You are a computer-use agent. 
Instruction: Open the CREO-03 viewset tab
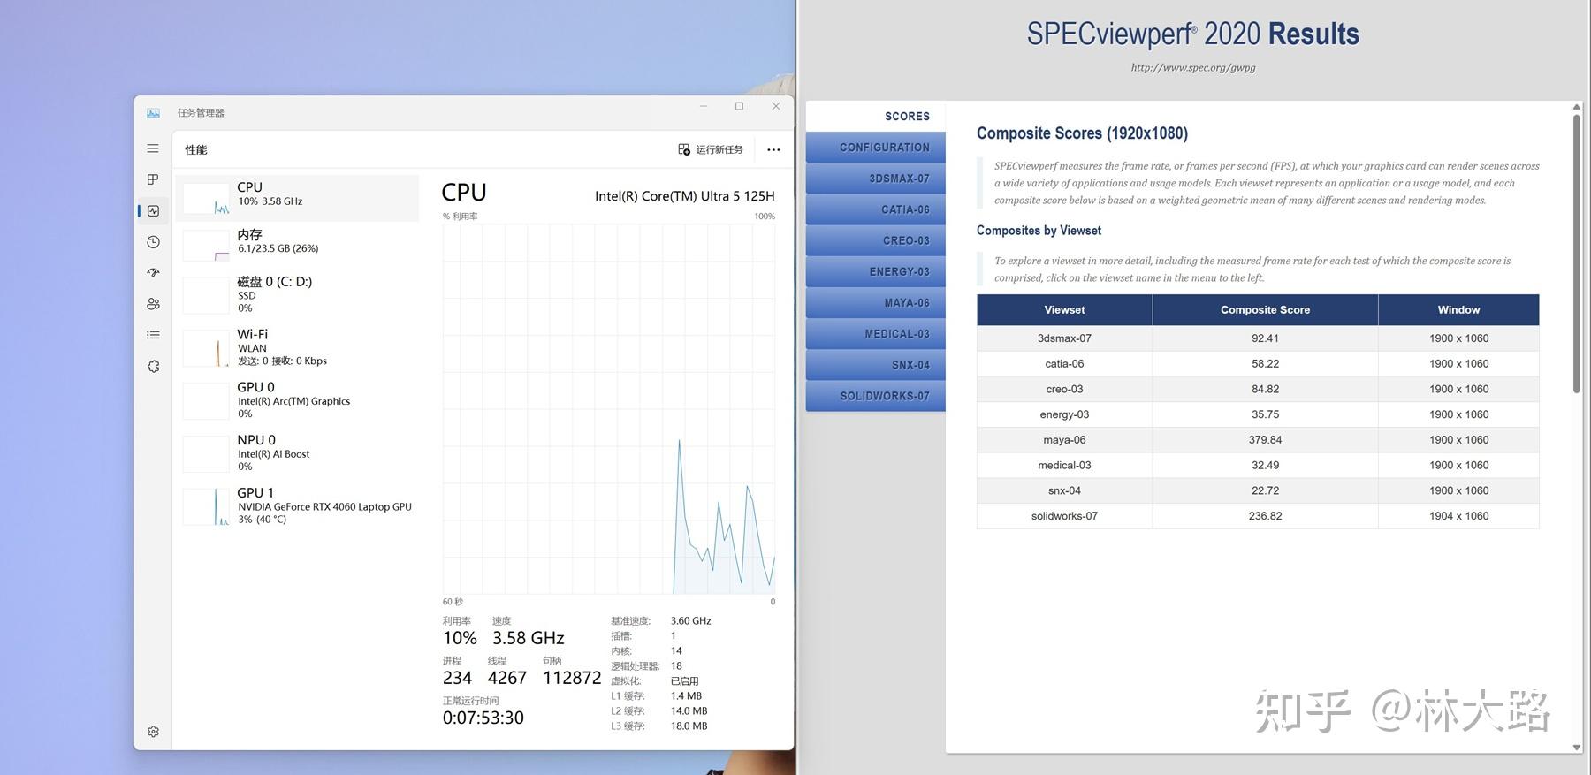[x=876, y=240]
